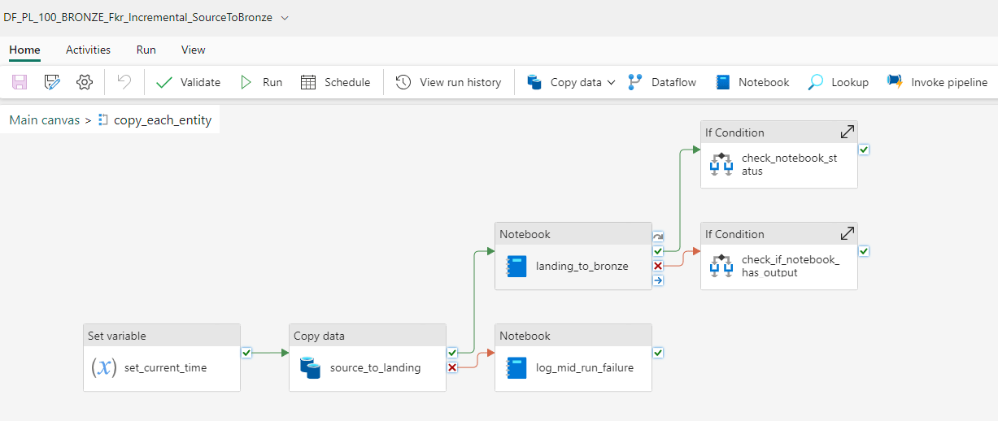The height and width of the screenshot is (421, 998).
Task: Open pipeline settings gear icon
Action: click(x=85, y=82)
